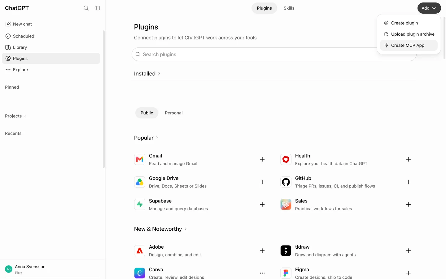The height and width of the screenshot is (279, 446).
Task: Open the Anna Svensson account menu
Action: 53,269
